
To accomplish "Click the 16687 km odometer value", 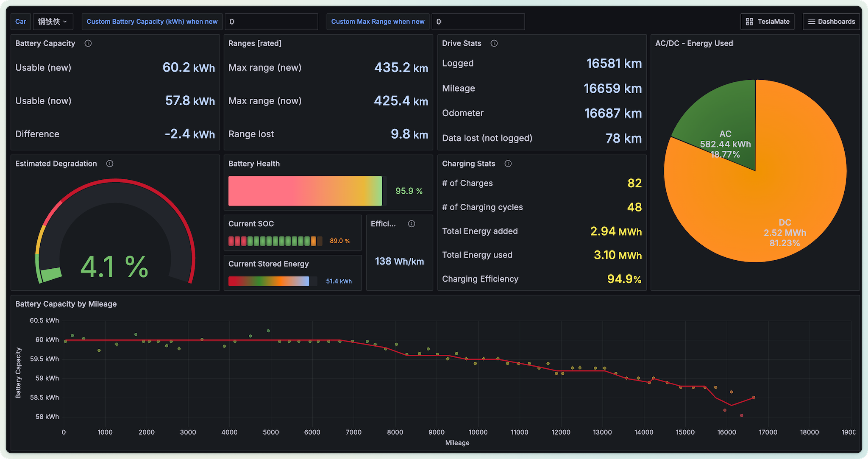I will click(613, 113).
